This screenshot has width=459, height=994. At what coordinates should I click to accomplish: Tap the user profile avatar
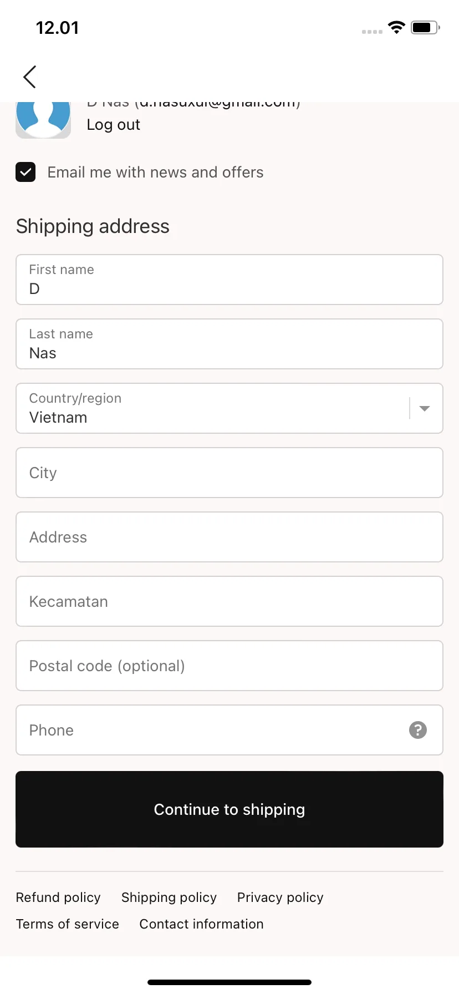click(43, 120)
